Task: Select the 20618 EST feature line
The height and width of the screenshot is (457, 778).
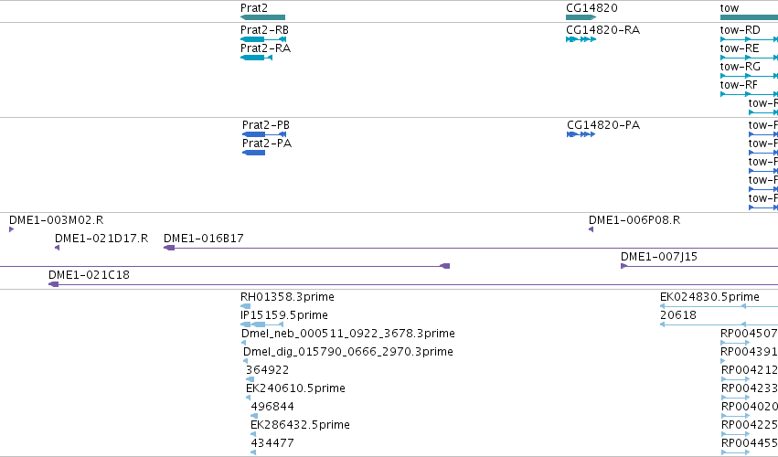Action: [x=719, y=324]
